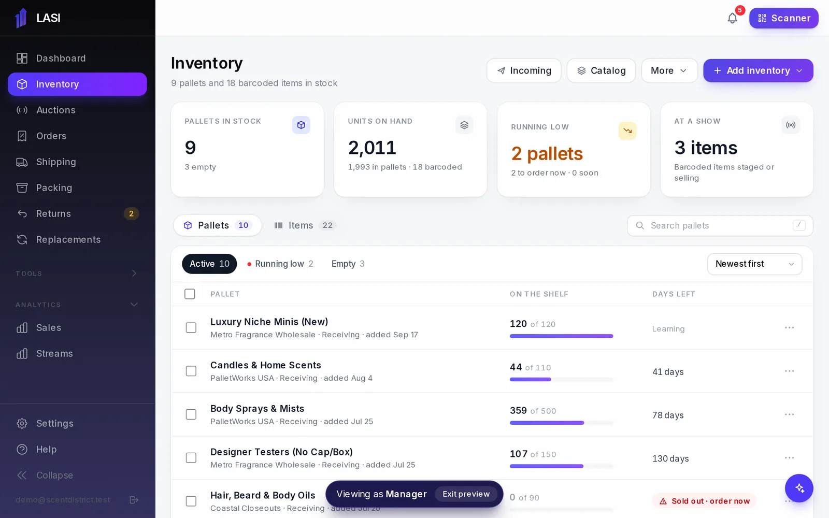Show the Empty pallets filter
The width and height of the screenshot is (829, 518).
[x=348, y=264]
